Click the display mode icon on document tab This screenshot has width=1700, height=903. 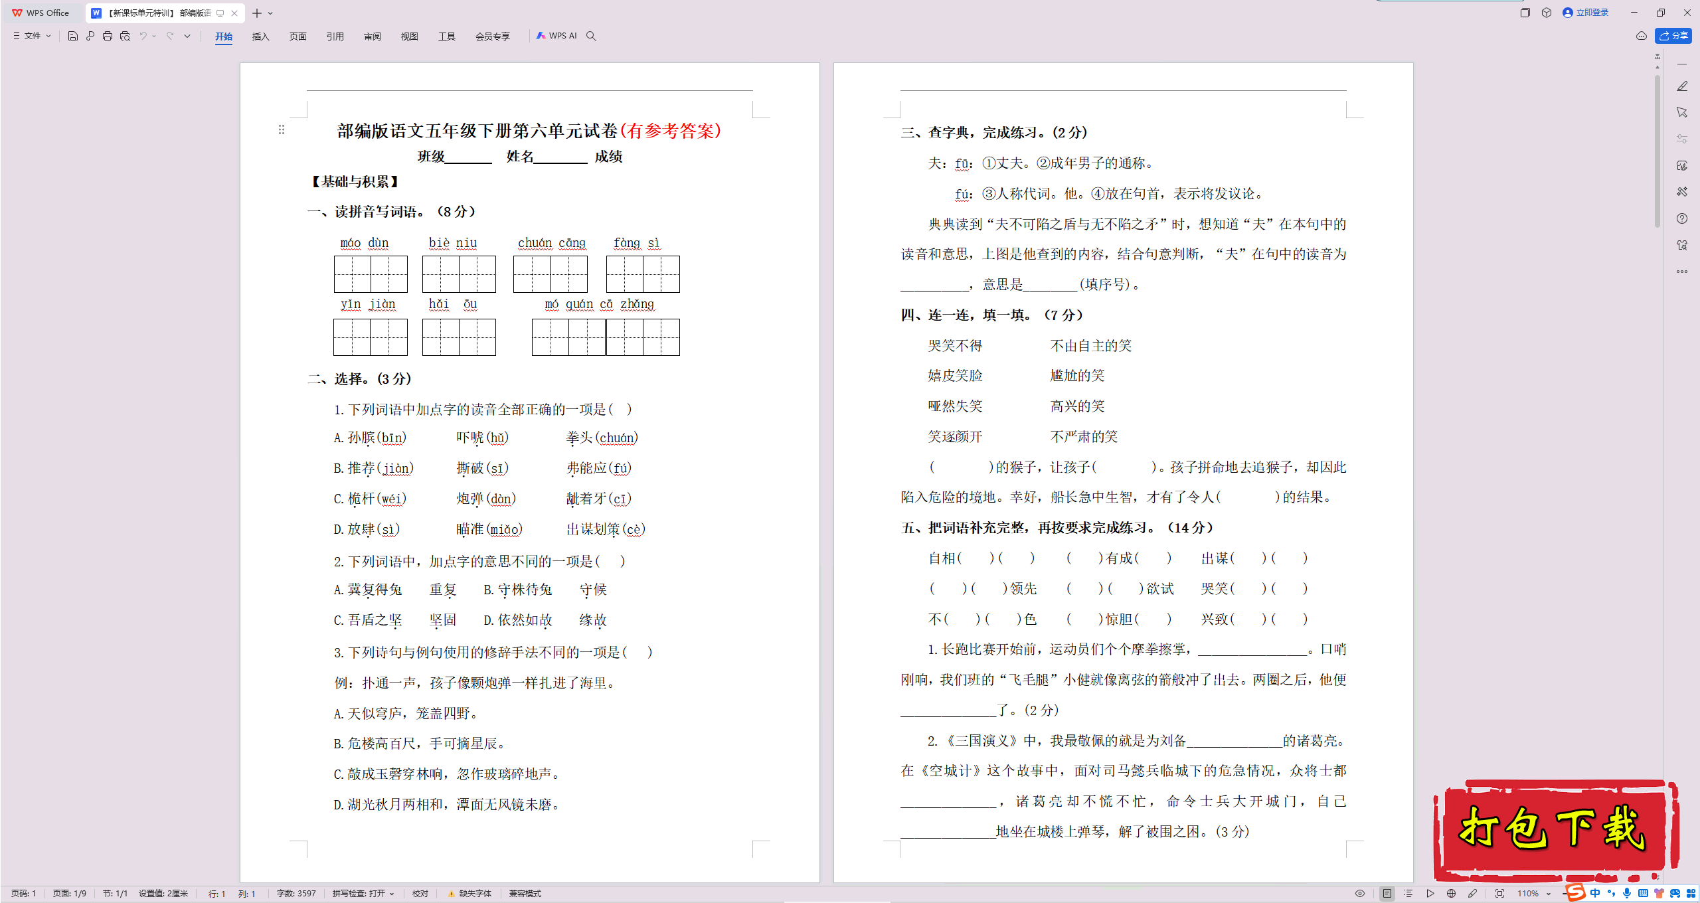click(220, 13)
